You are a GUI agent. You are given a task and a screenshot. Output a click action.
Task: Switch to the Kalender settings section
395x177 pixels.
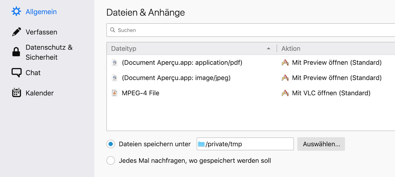(39, 93)
